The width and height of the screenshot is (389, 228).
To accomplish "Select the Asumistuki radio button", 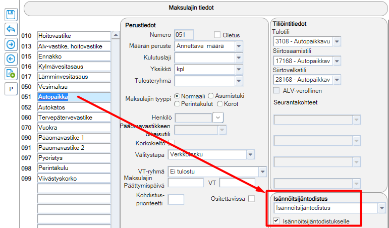I will tap(210, 96).
